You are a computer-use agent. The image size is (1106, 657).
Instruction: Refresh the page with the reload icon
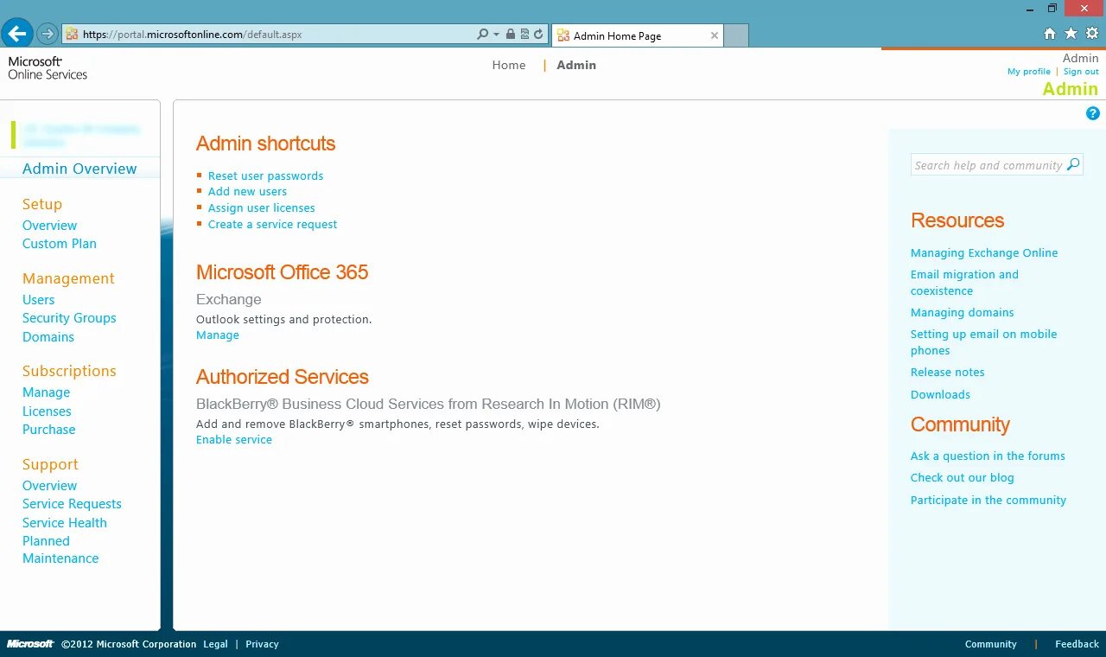point(538,35)
